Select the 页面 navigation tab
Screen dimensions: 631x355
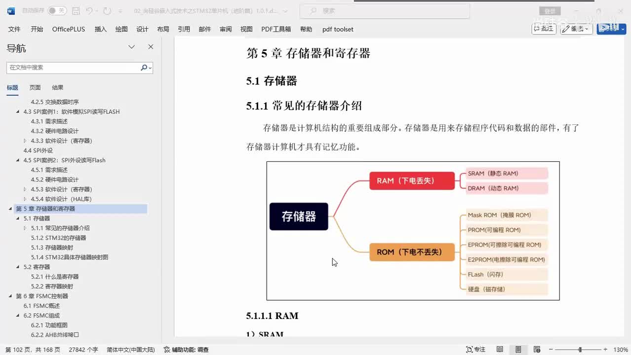pyautogui.click(x=35, y=88)
